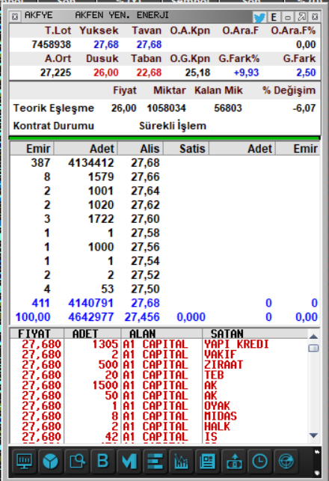Select the 27,50 bid level row
The width and height of the screenshot is (329, 481).
tap(165, 289)
